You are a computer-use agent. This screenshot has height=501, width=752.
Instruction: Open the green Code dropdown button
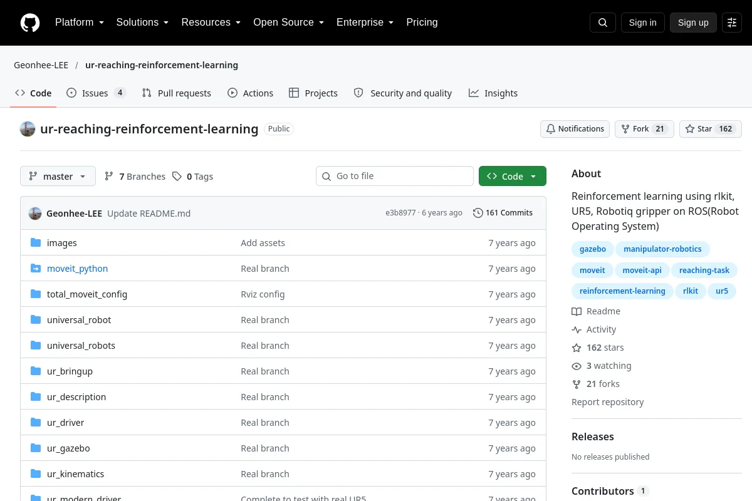[513, 177]
